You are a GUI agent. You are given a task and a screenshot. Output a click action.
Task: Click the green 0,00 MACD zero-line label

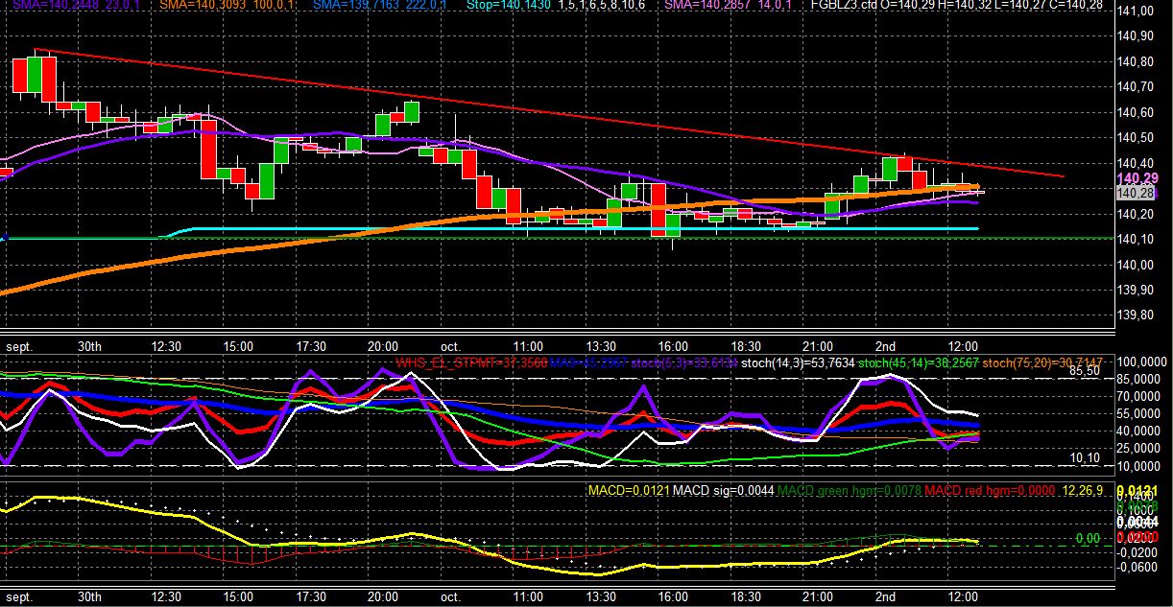(x=1087, y=539)
